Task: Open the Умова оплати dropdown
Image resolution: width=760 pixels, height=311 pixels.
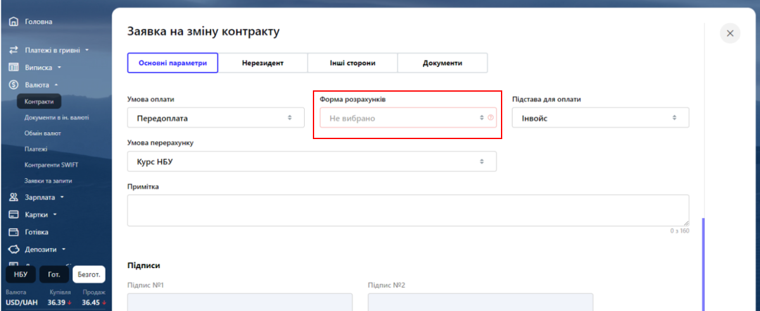Action: tap(216, 118)
